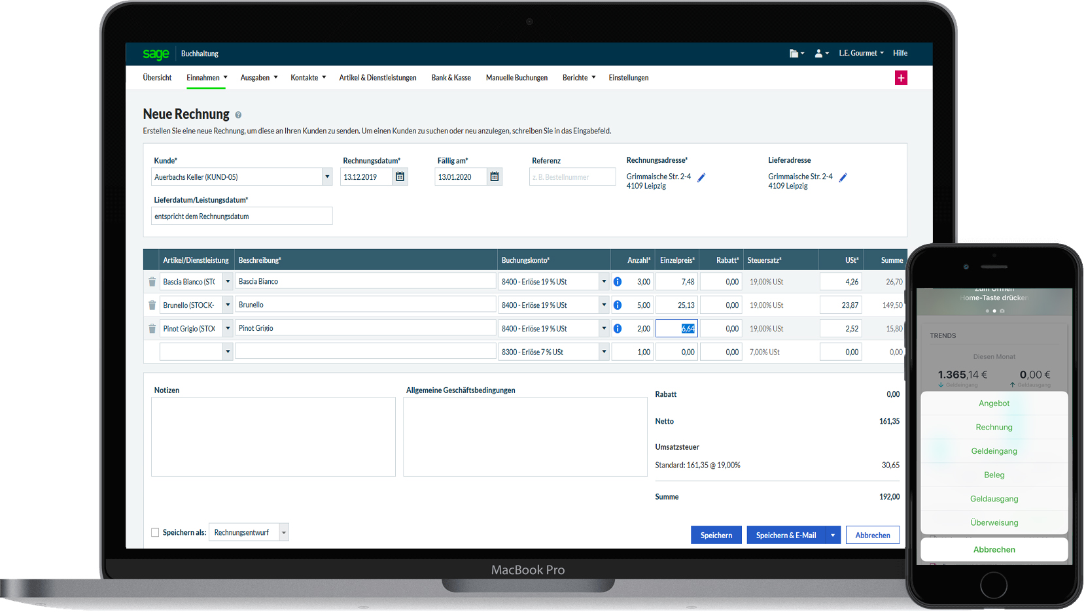Go to Übersicht tab
The width and height of the screenshot is (1086, 612).
[x=157, y=78]
